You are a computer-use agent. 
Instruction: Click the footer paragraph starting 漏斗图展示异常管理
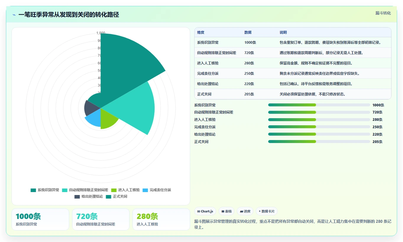(293, 225)
